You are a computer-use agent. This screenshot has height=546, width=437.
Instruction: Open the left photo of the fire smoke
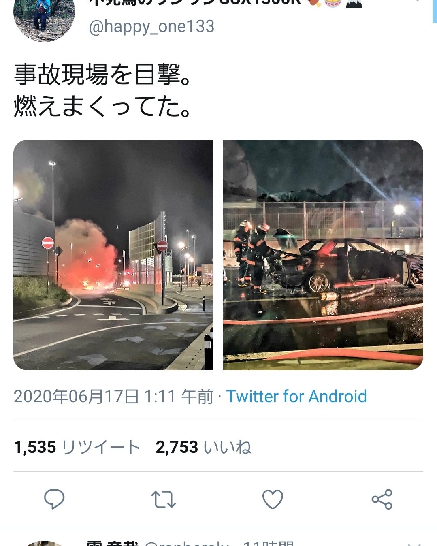(113, 255)
